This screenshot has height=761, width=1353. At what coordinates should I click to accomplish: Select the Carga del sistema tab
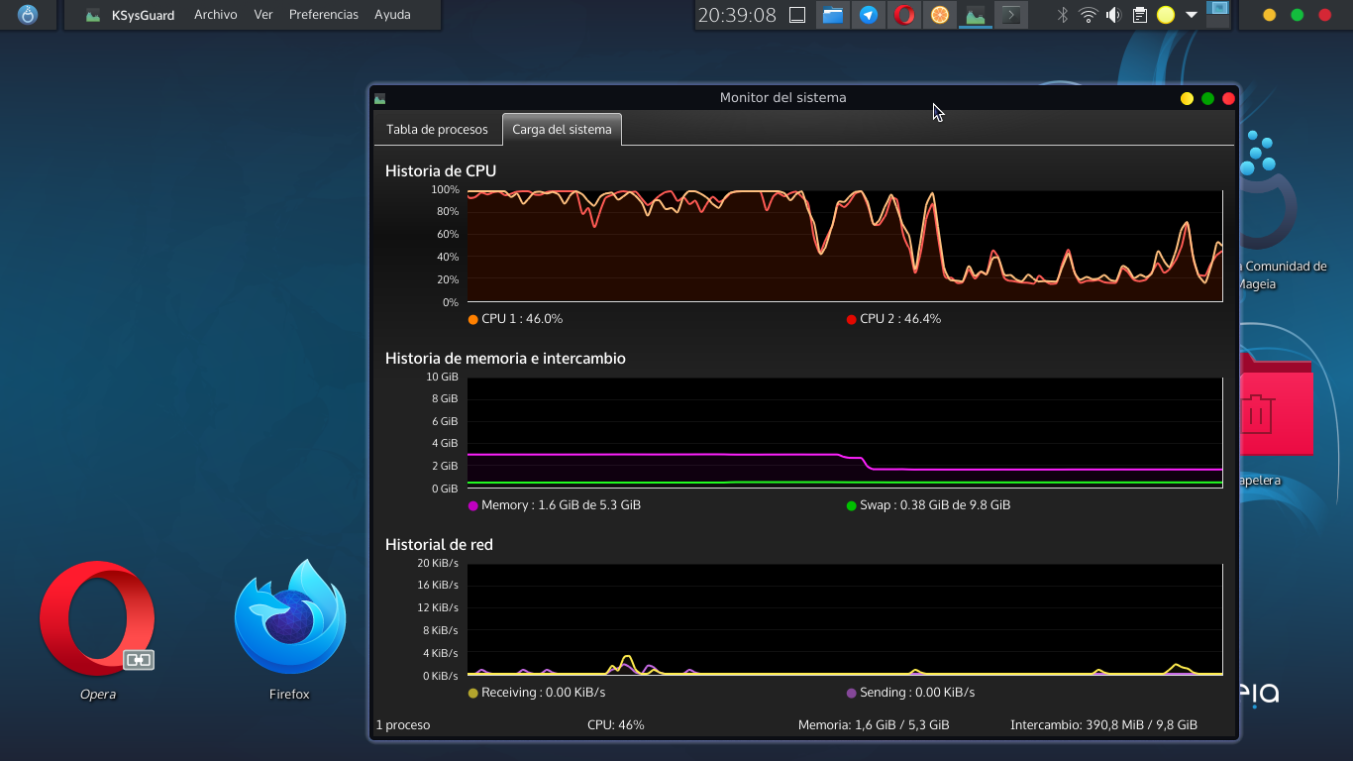pos(562,130)
